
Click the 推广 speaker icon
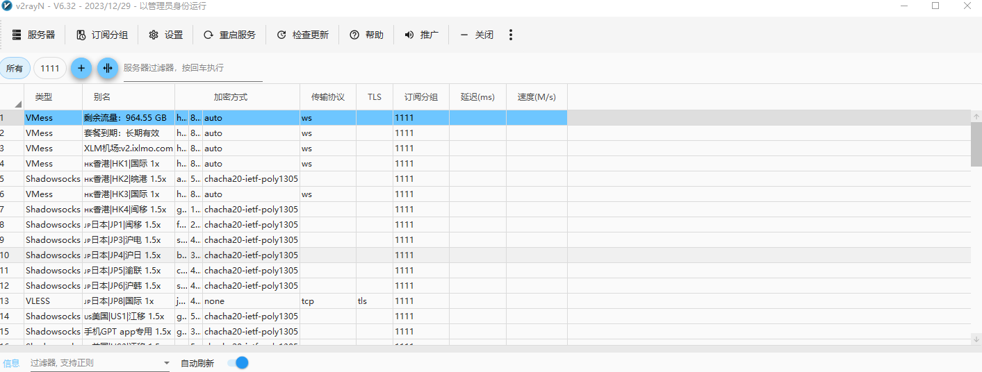(x=409, y=35)
